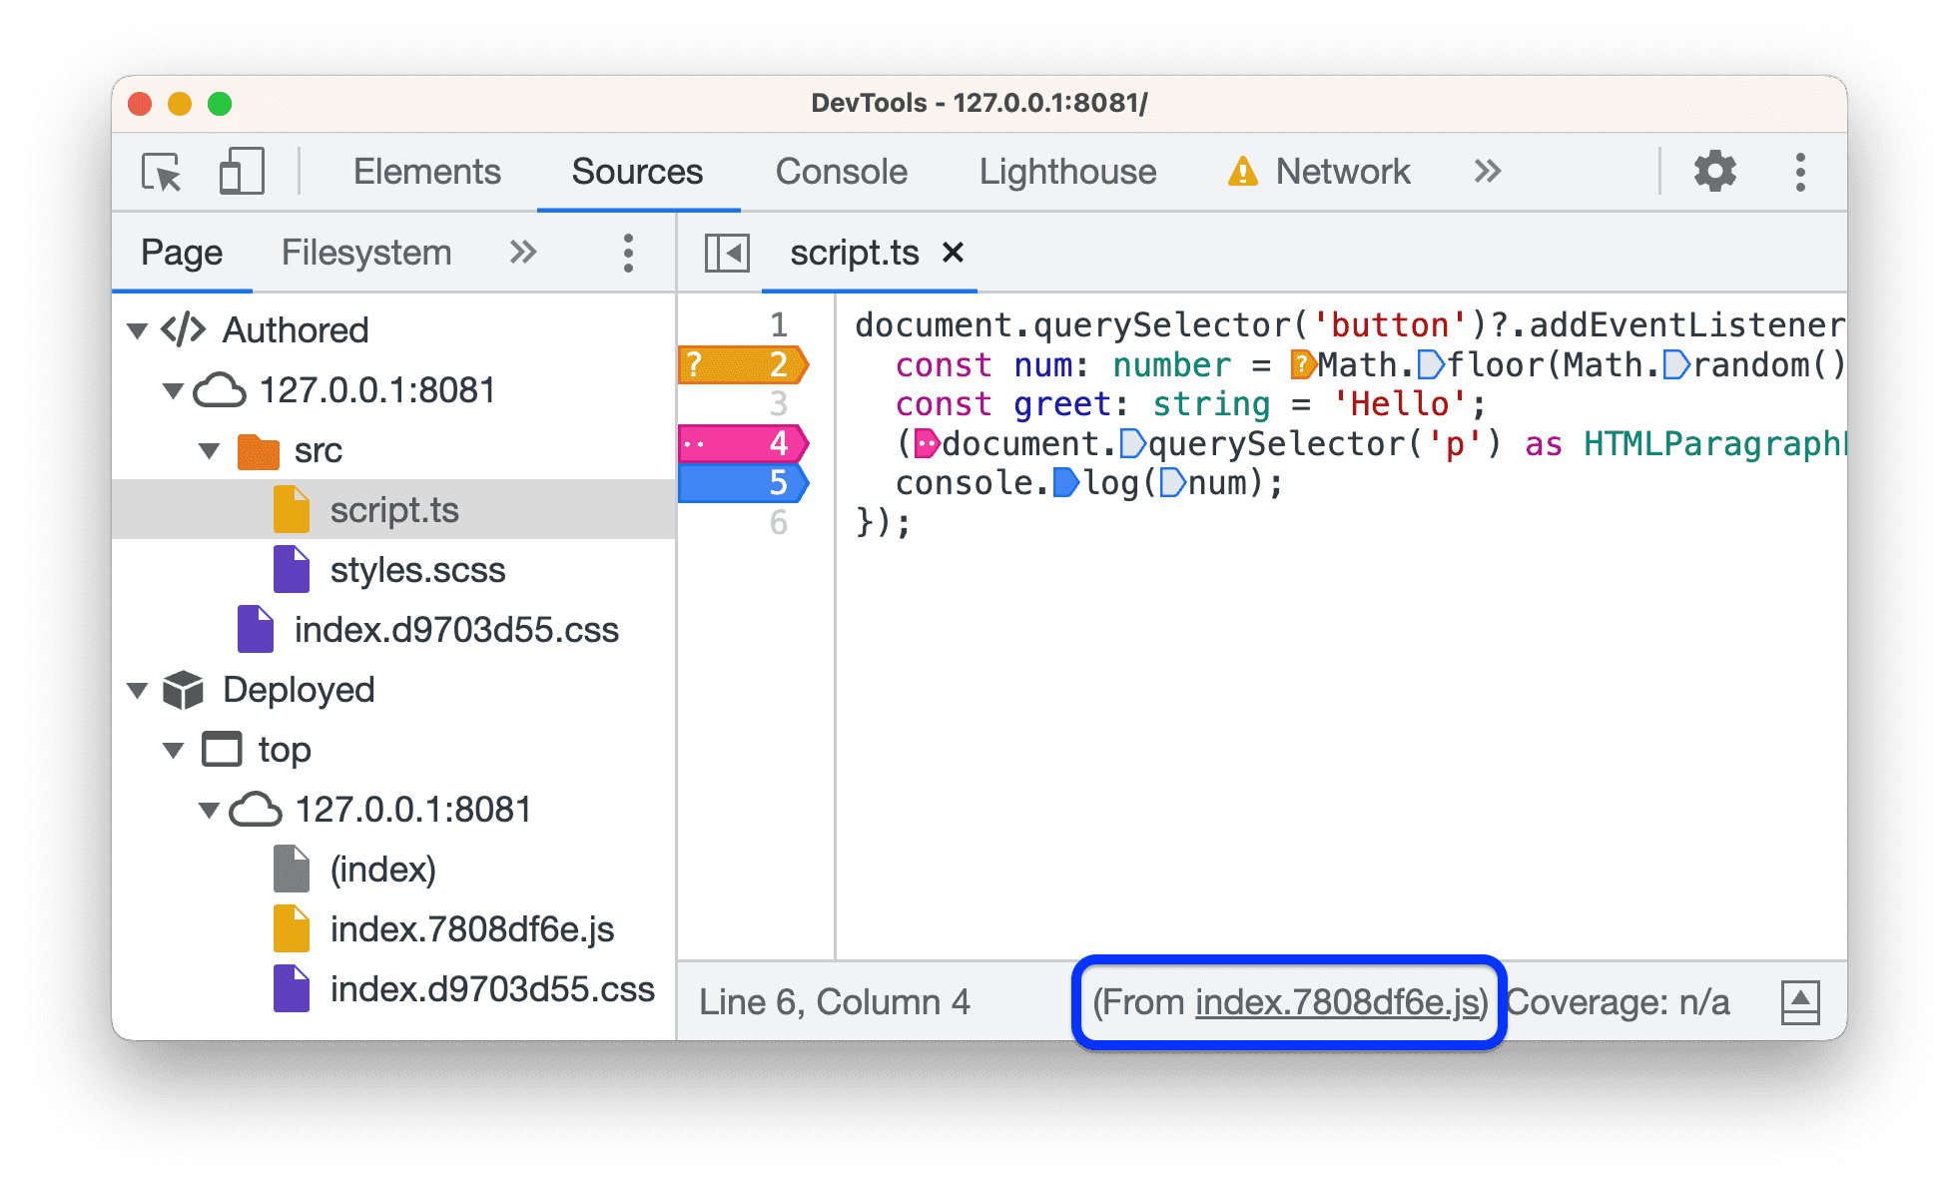Toggle the breakpoint on line 5
1959x1188 pixels.
775,484
